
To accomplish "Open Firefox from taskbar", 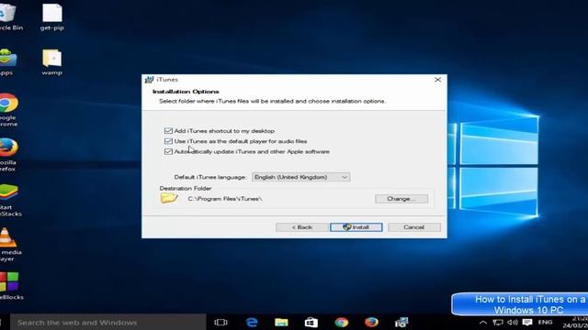I will [371, 322].
